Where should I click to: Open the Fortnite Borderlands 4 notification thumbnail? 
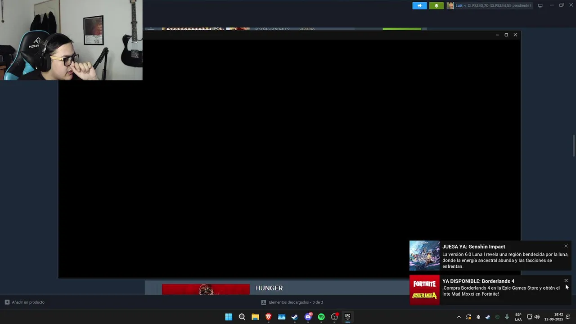[424, 290]
